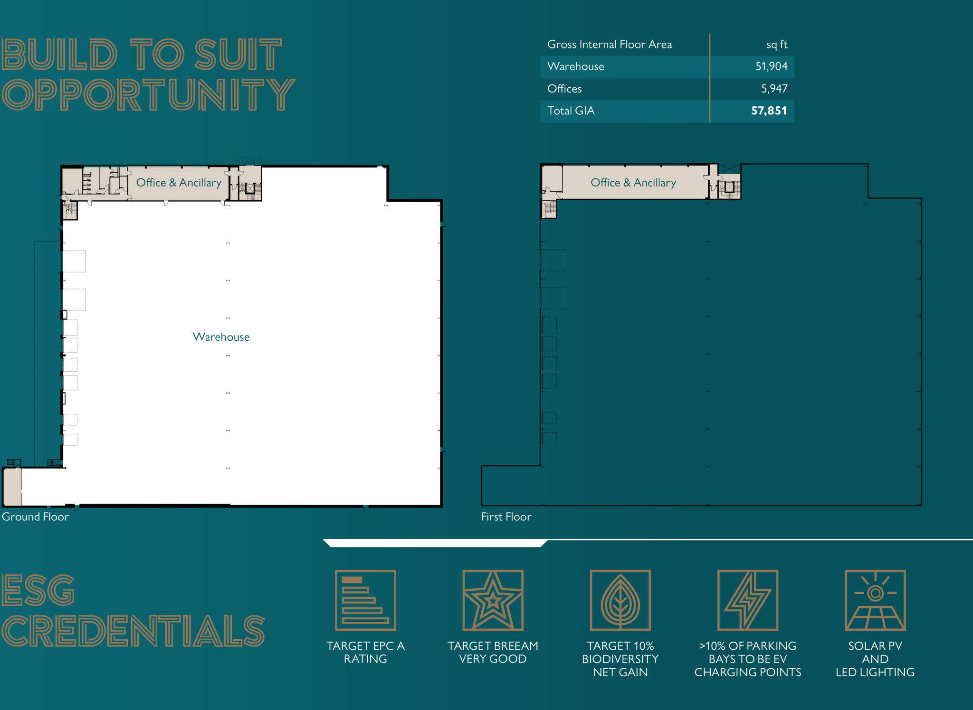Click the 'Offices' row label in the table
Image resolution: width=973 pixels, height=710 pixels.
[x=564, y=89]
